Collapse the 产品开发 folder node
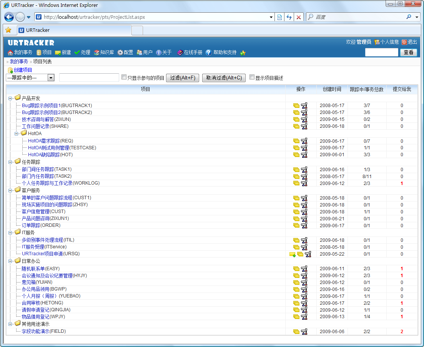Screen dimensions: 424x347 tap(10, 99)
